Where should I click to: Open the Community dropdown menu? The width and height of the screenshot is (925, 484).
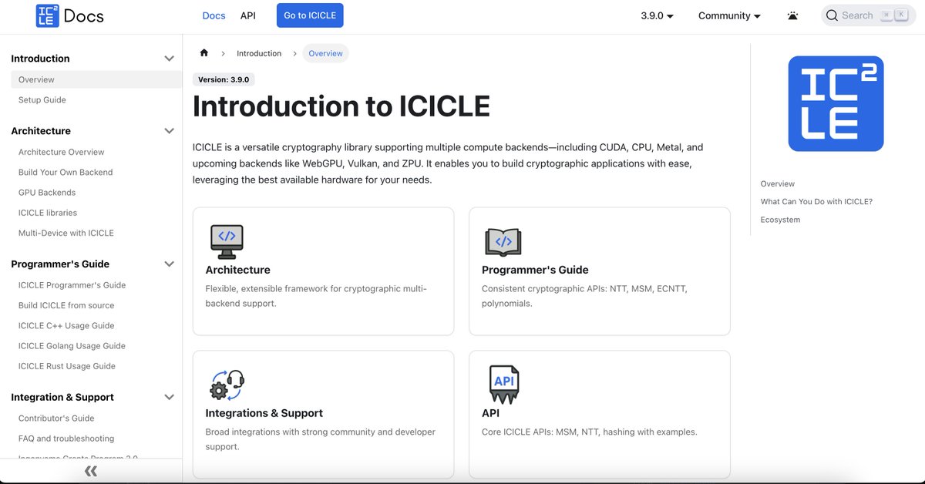point(729,15)
